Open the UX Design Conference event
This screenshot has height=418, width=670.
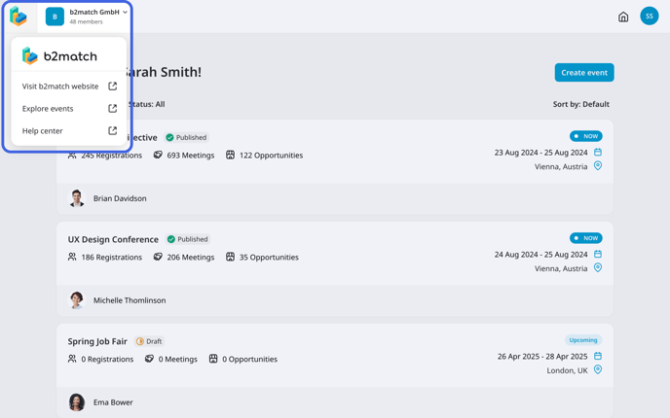click(113, 239)
